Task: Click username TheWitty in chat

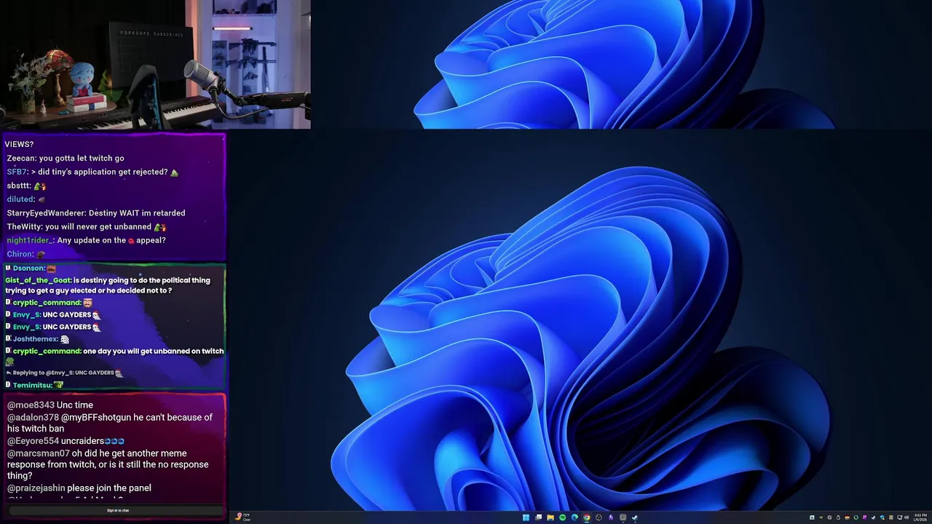Action: (x=24, y=227)
